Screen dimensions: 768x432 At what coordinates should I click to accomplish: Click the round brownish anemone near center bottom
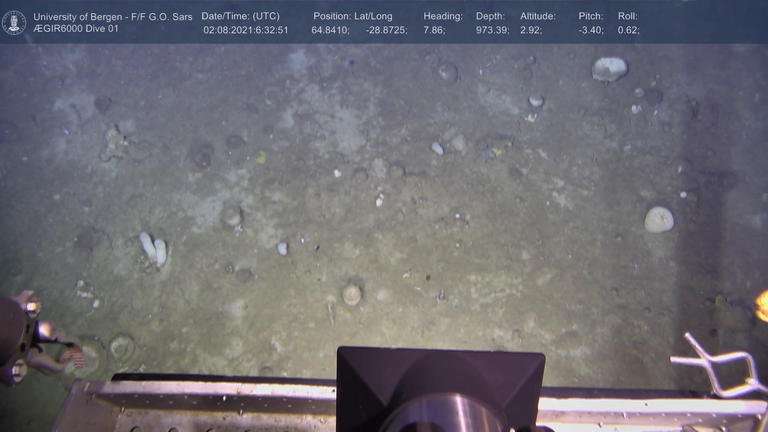pyautogui.click(x=352, y=295)
